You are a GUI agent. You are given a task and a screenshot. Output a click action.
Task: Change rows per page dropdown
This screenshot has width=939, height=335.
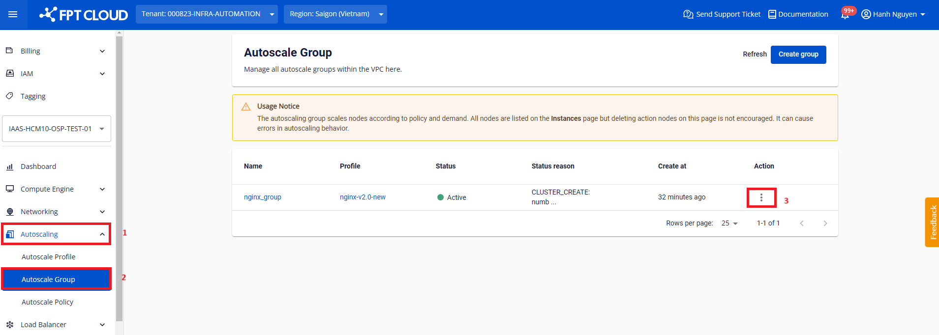click(729, 223)
